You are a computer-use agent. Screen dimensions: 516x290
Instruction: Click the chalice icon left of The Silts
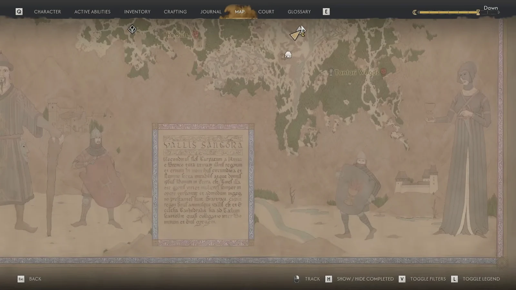tap(156, 34)
